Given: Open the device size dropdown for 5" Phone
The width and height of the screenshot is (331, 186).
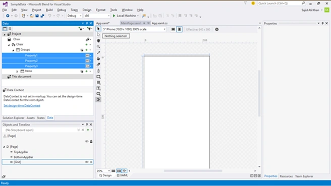Looking at the screenshot, I should coord(134,29).
